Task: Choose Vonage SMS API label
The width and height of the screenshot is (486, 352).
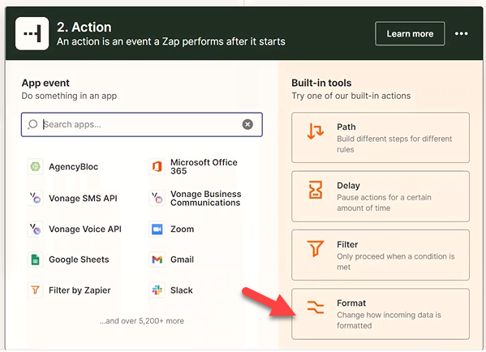Action: (x=83, y=198)
